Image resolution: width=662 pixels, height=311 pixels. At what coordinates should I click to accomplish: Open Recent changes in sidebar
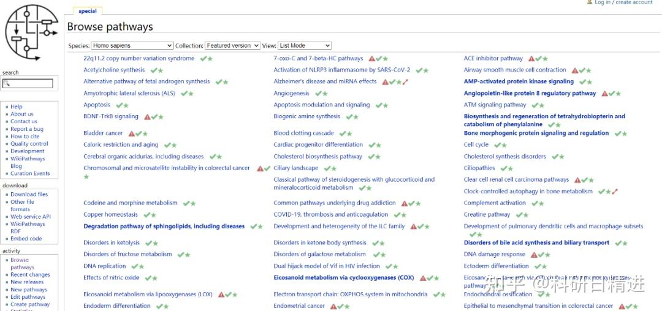tap(30, 275)
